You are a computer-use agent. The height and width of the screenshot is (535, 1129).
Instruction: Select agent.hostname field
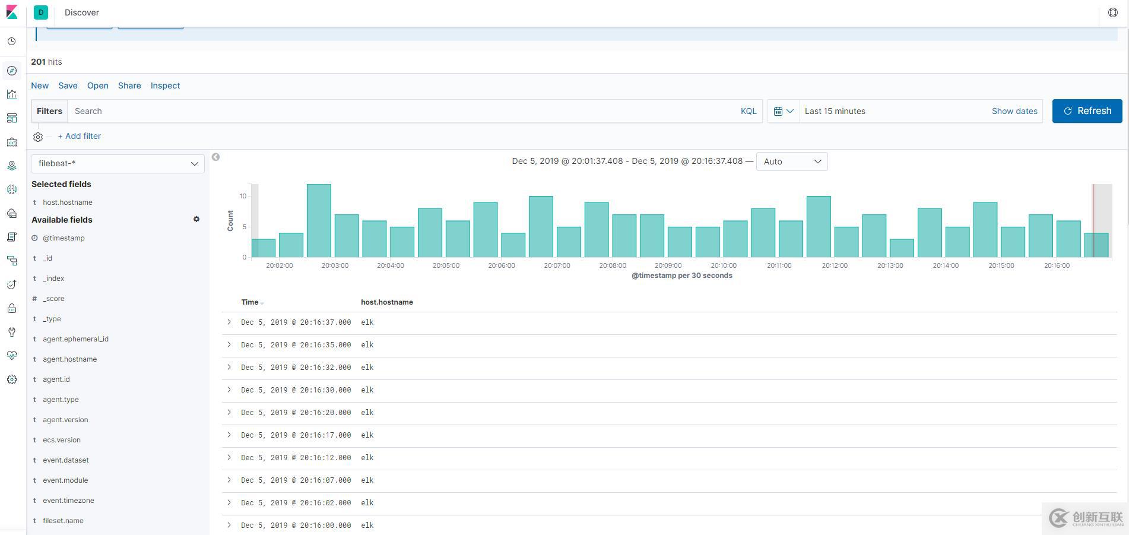[69, 359]
